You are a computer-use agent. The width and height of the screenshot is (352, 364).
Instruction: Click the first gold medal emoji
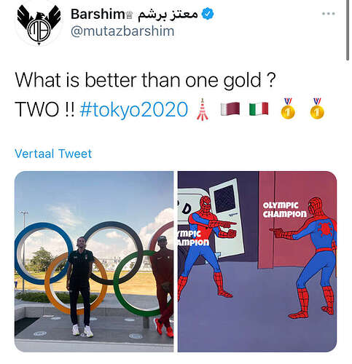click(288, 108)
